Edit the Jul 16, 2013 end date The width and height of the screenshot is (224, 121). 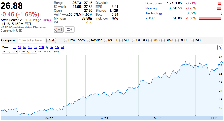coord(29,52)
